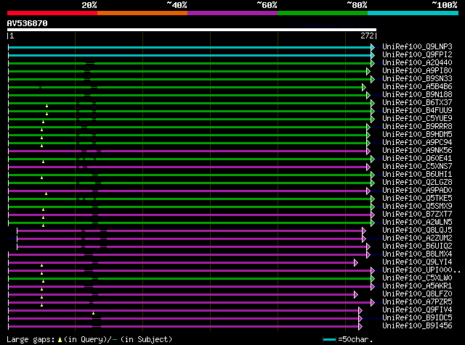This screenshot has width=465, height=345.
Task: Click the truncated UniRef100_UPI000.. label
Action: click(x=421, y=270)
